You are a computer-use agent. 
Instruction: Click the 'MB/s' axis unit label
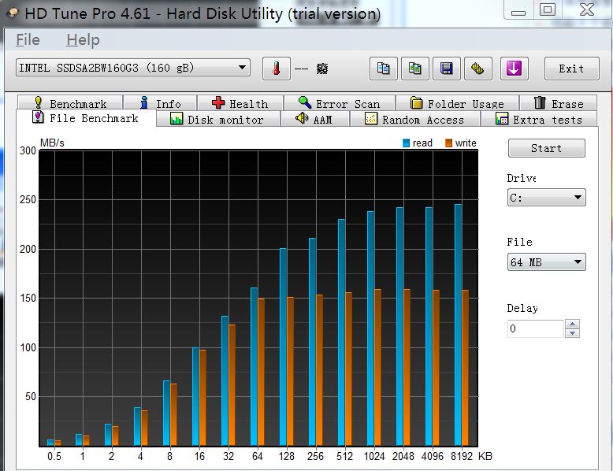[52, 143]
